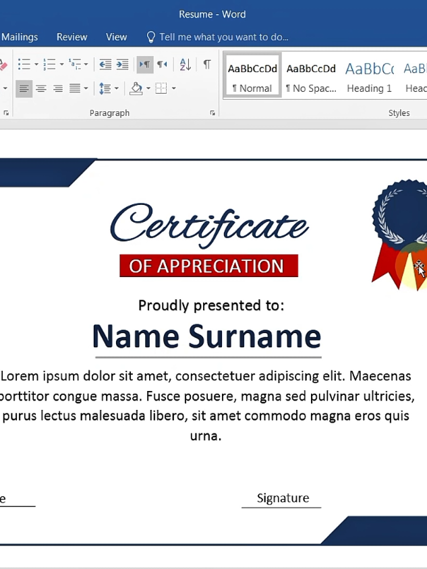Click the Signature label
This screenshot has width=427, height=569.
point(283,498)
